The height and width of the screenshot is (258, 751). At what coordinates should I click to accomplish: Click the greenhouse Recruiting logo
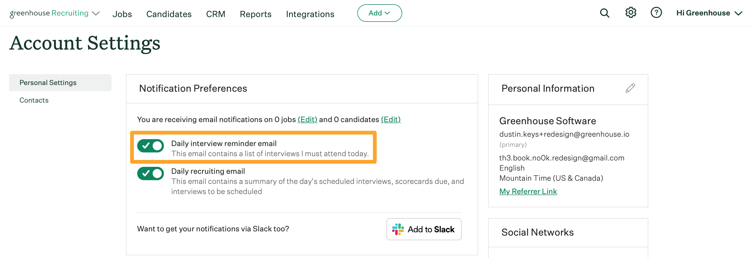pos(49,13)
